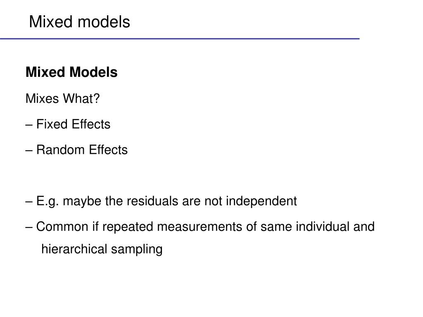
Task: Click the "E.g." abbreviation text
Action: (x=48, y=201)
